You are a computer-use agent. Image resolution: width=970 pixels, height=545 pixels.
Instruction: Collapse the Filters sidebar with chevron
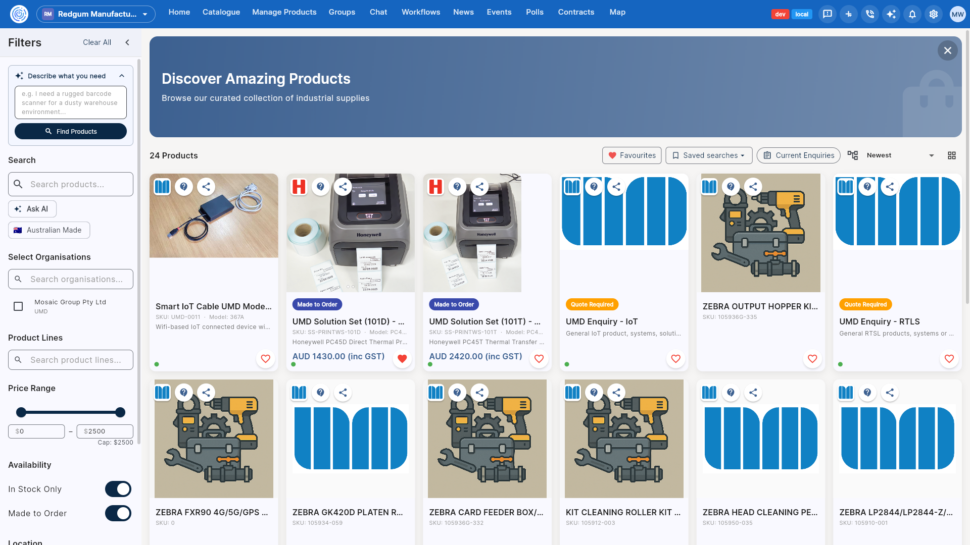(127, 42)
